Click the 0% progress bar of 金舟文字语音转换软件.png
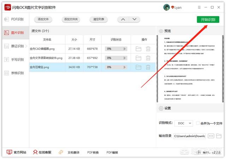 point(116,58)
